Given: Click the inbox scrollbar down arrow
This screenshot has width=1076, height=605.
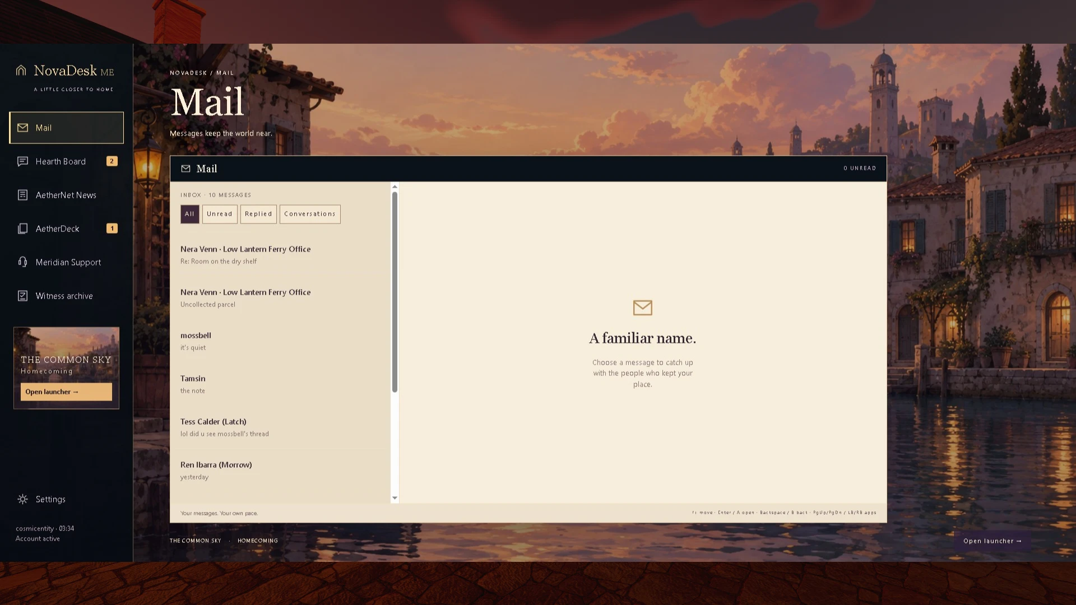Looking at the screenshot, I should tap(395, 498).
